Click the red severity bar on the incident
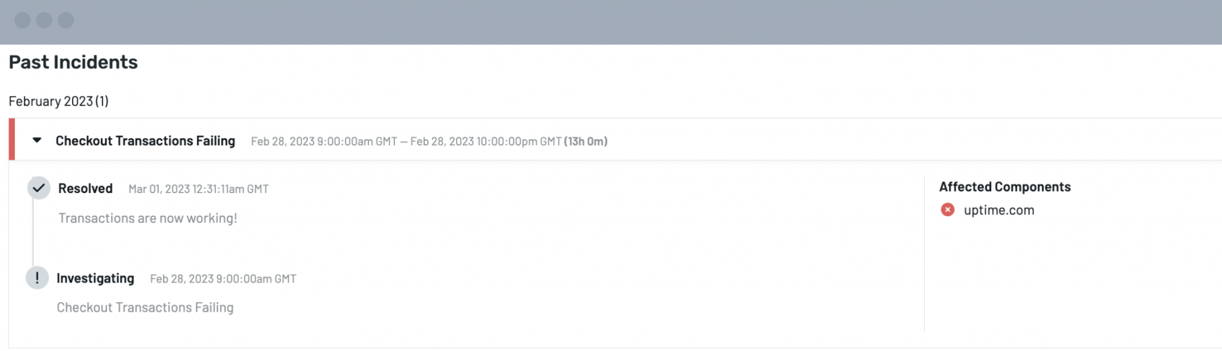Screen dimensions: 1222x351 point(12,139)
